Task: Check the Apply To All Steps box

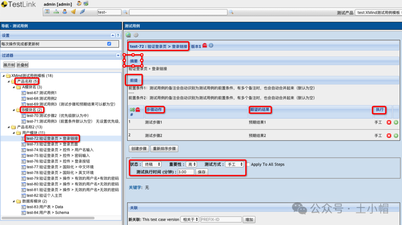Action: pyautogui.click(x=248, y=164)
